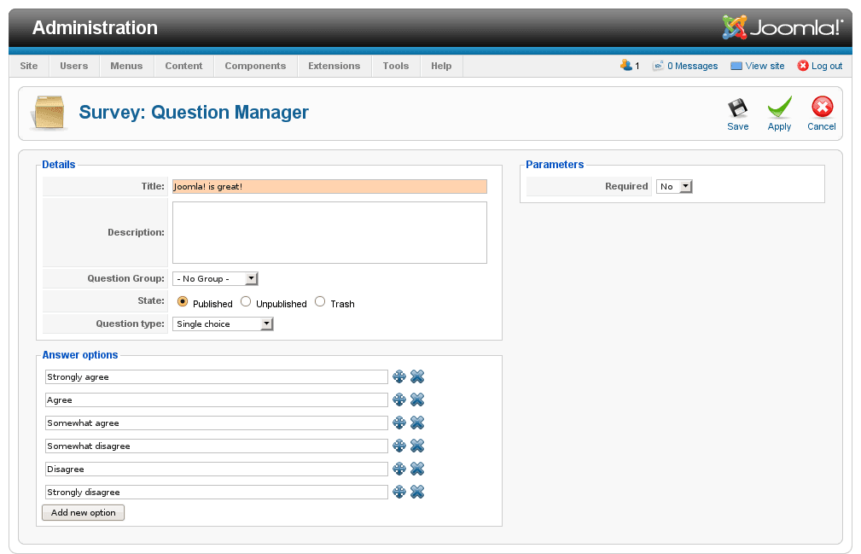The image size is (861, 554).
Task: Click the highlighted Title input field
Action: click(x=329, y=186)
